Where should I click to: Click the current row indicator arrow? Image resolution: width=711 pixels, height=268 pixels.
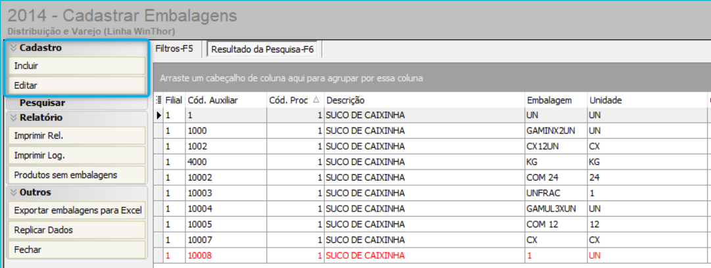(x=159, y=115)
